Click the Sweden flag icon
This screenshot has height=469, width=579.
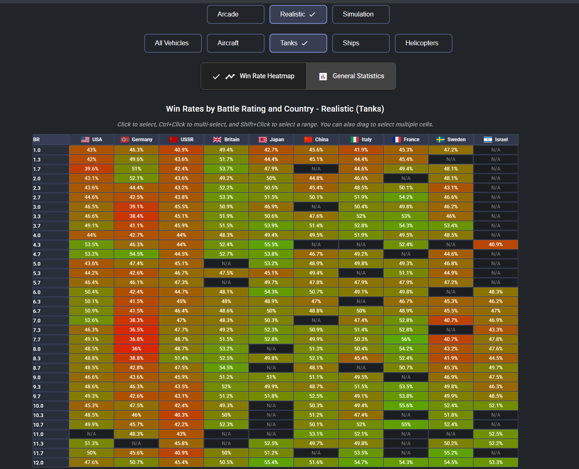(441, 140)
